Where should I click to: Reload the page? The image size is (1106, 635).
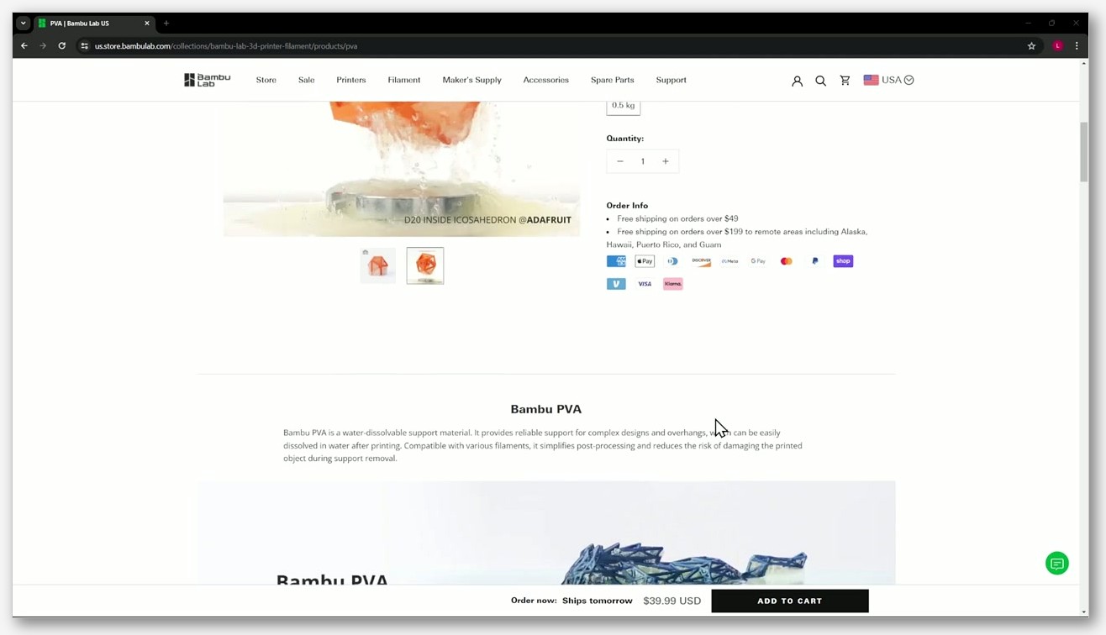tap(62, 46)
